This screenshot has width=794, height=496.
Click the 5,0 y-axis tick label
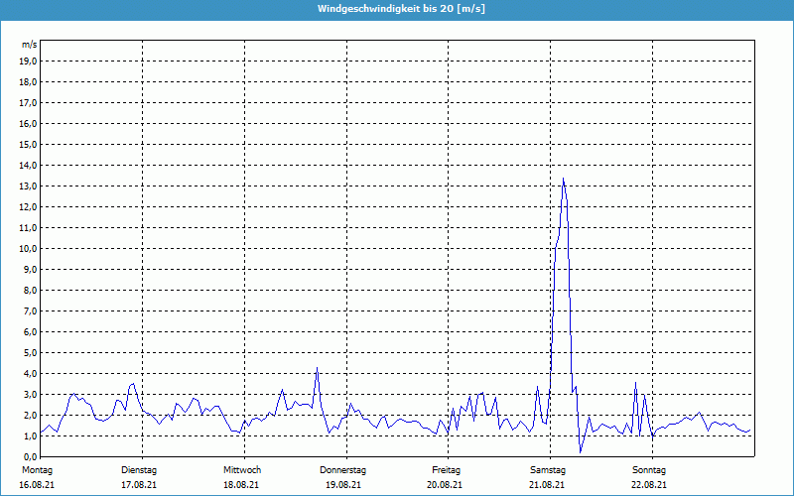tap(29, 352)
